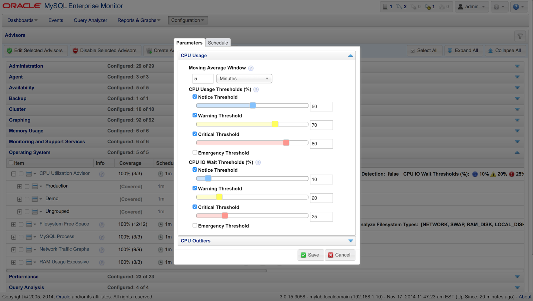Collapse the CPU Utilization Advisor row
The width and height of the screenshot is (533, 301).
click(13, 174)
